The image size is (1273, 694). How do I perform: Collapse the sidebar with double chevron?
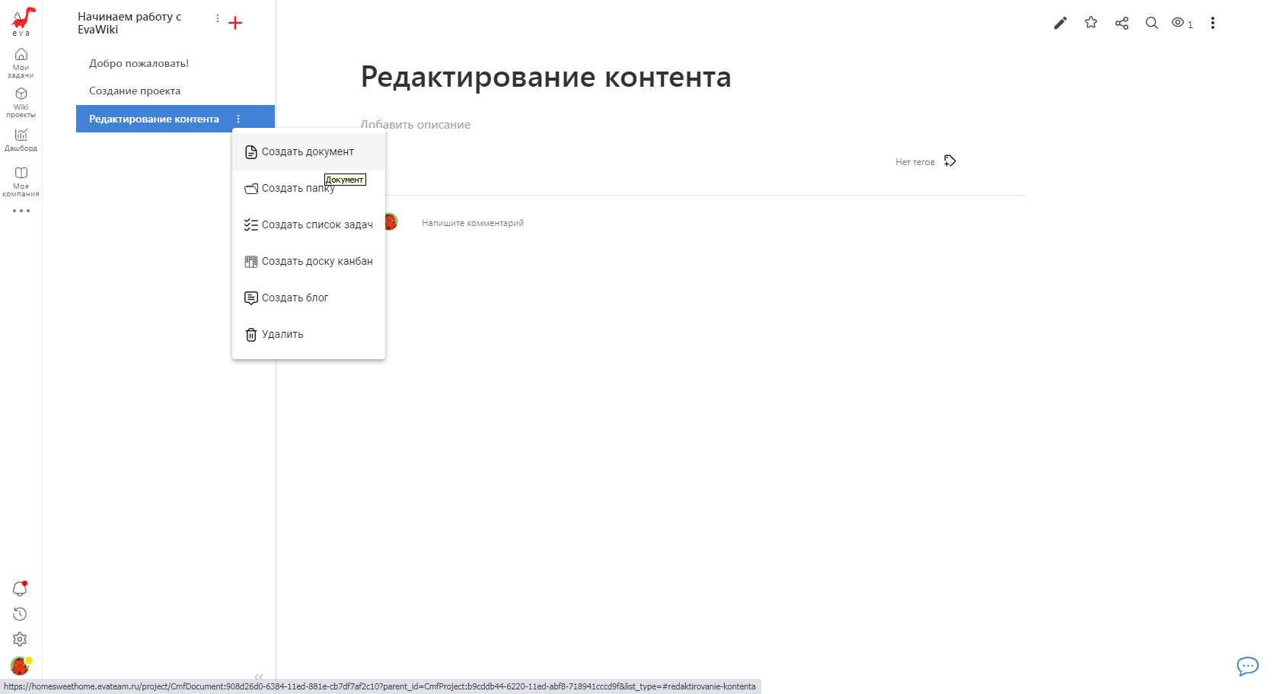[x=259, y=676]
